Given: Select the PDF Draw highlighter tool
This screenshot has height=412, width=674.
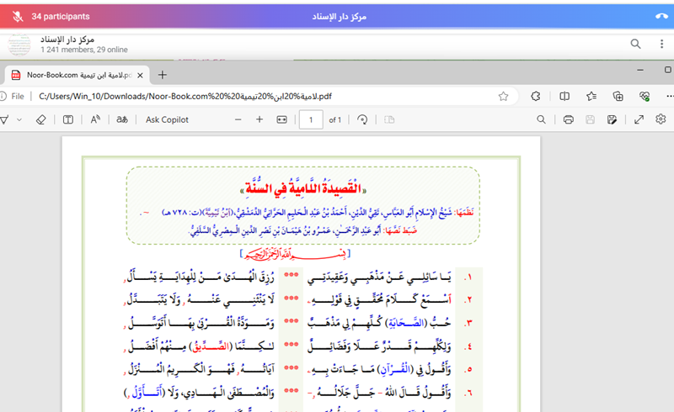Looking at the screenshot, I should pos(4,119).
